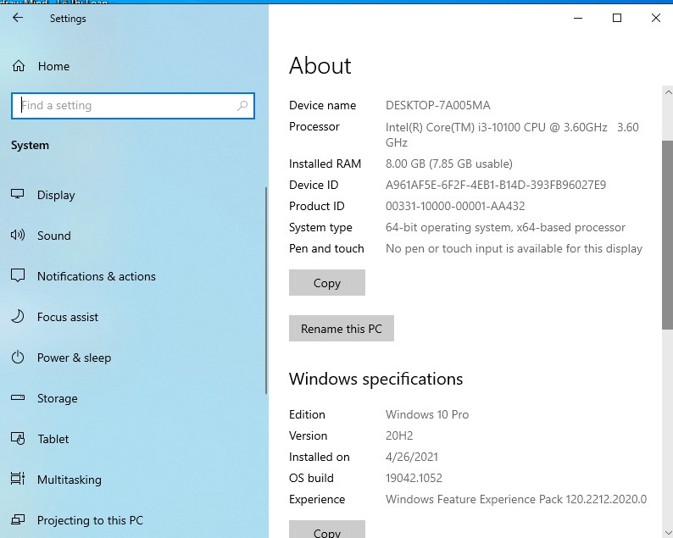Maximize the Settings window
The width and height of the screenshot is (673, 538).
(x=617, y=18)
